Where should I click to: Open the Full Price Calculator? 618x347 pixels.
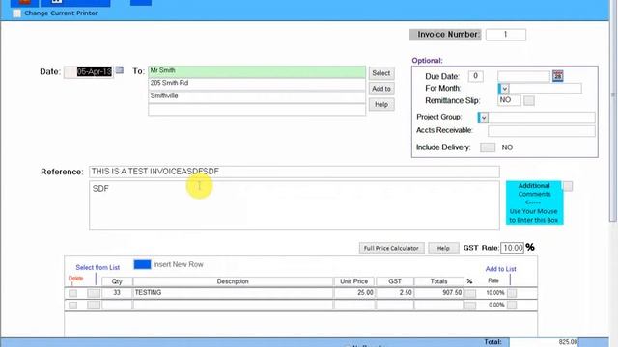(391, 248)
